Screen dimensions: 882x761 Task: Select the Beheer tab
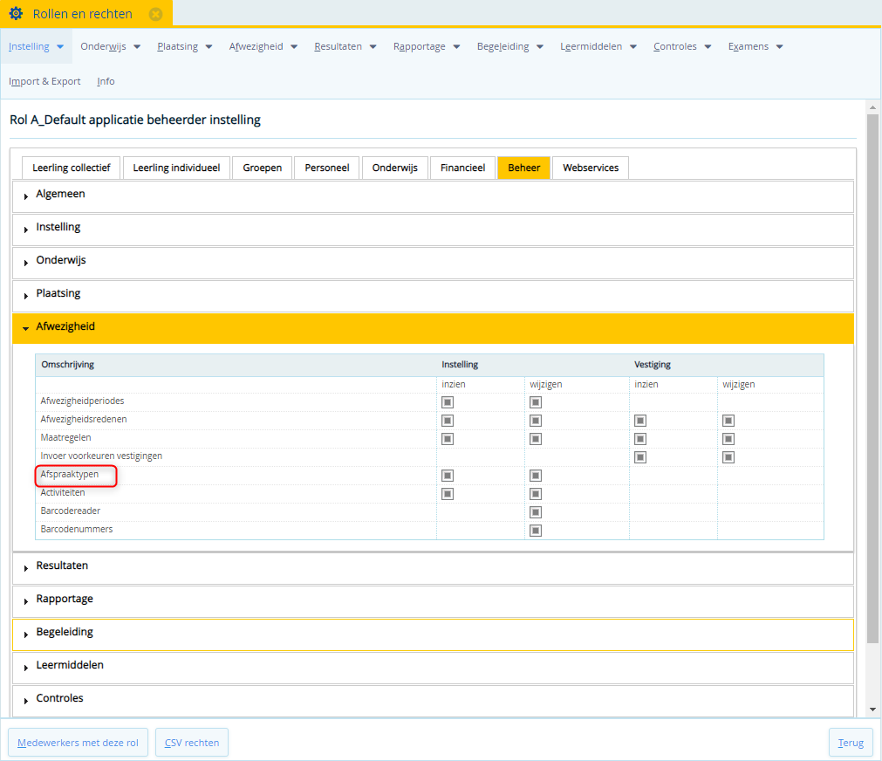click(523, 168)
